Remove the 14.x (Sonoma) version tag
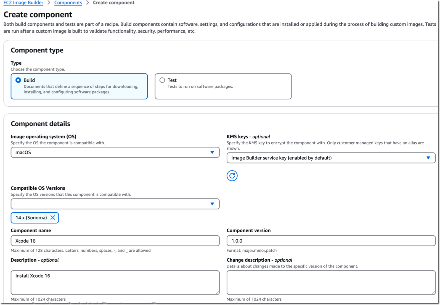The width and height of the screenshot is (440, 305). pyautogui.click(x=53, y=218)
